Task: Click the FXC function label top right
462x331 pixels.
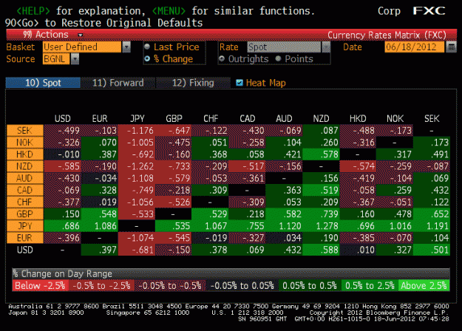Action: 429,11
